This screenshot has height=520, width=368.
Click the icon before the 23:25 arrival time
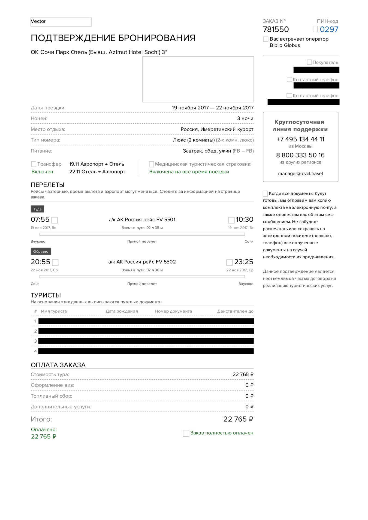(230, 262)
